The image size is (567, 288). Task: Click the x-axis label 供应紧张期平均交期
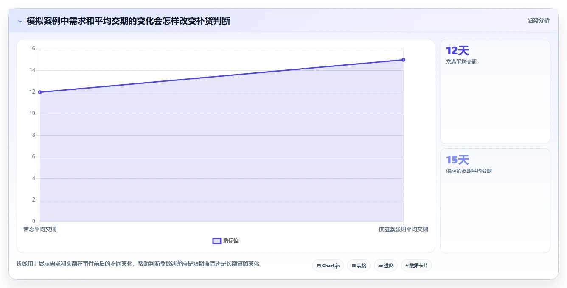[403, 229]
